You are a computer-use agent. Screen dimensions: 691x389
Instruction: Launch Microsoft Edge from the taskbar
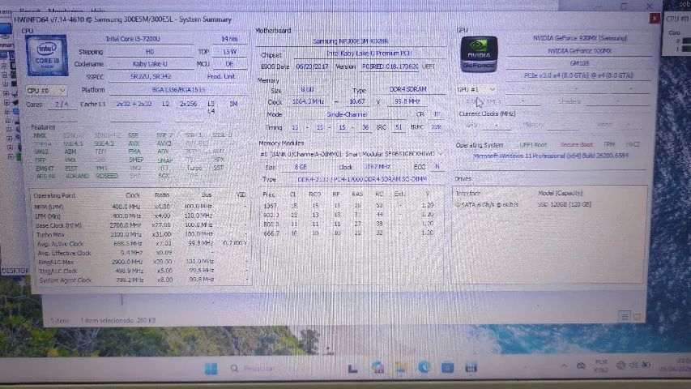coord(424,367)
